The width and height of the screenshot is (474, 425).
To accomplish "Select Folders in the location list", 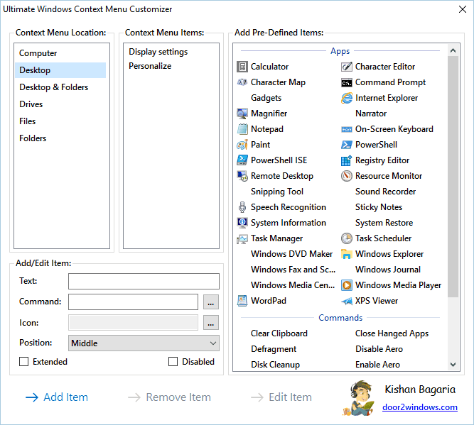I will point(60,138).
